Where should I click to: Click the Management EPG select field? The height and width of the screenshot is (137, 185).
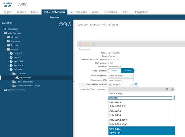(x=119, y=80)
